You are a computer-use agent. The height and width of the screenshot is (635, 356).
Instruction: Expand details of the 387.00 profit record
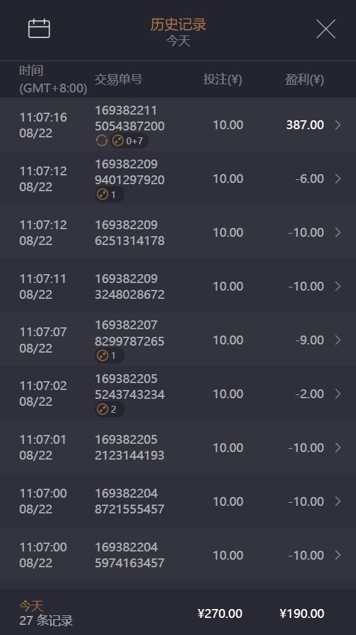tap(338, 125)
